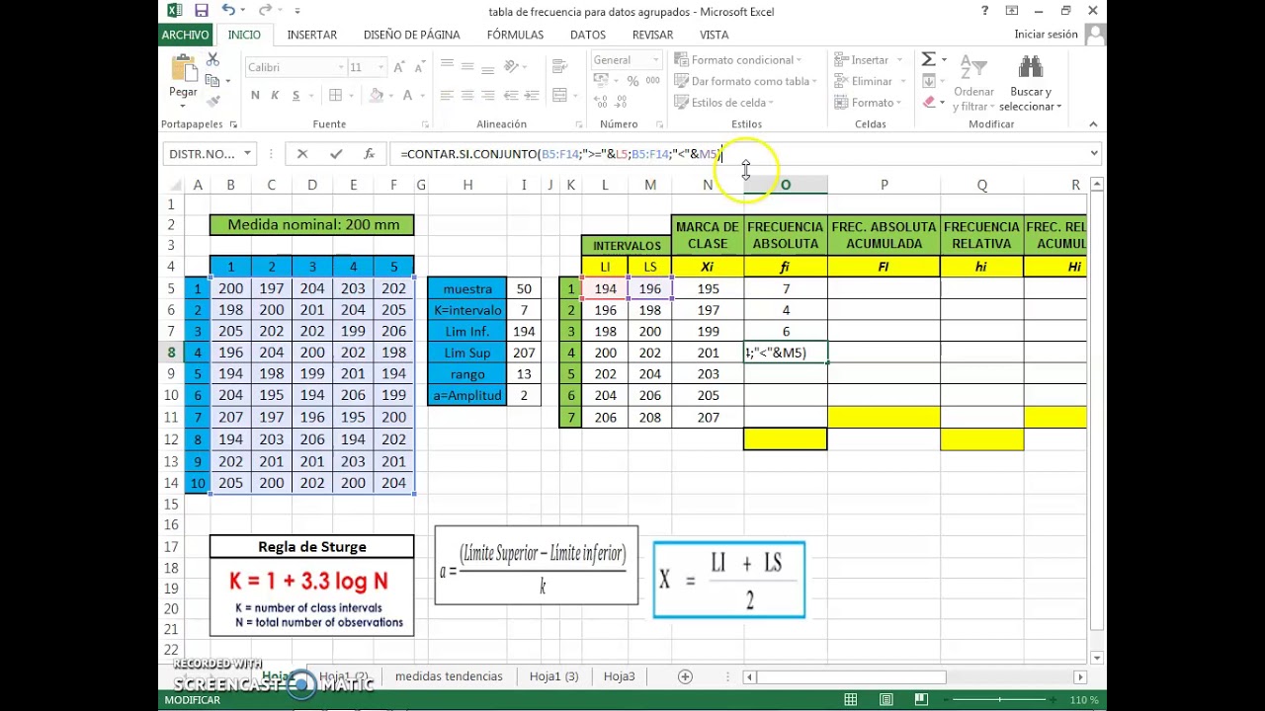Expand Dar formato como tabla menu
1265x711 pixels.
click(x=746, y=81)
